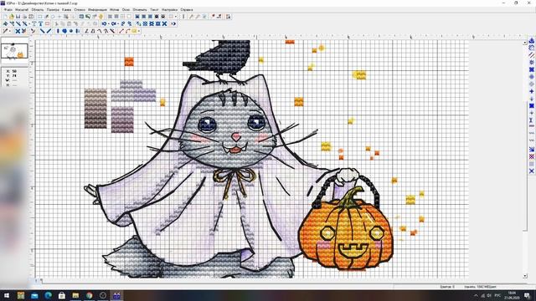Open the Канва menu
This screenshot has width=536, height=301.
(x=67, y=10)
